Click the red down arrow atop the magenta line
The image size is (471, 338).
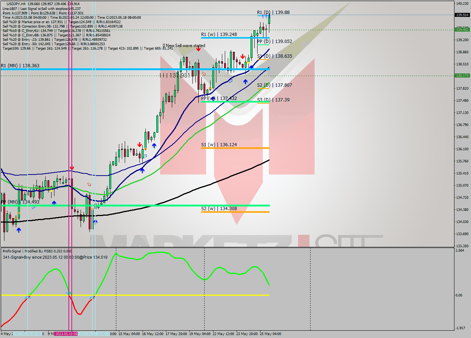click(x=72, y=168)
